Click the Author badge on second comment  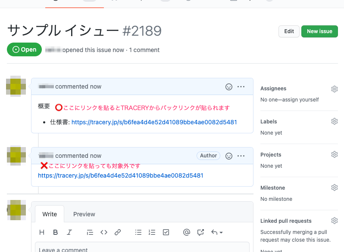(x=208, y=156)
